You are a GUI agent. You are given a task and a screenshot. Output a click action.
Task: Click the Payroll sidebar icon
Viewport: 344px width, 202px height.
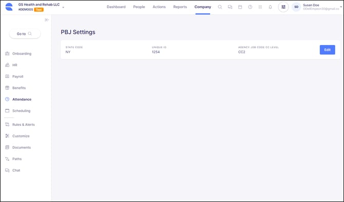tap(7, 76)
